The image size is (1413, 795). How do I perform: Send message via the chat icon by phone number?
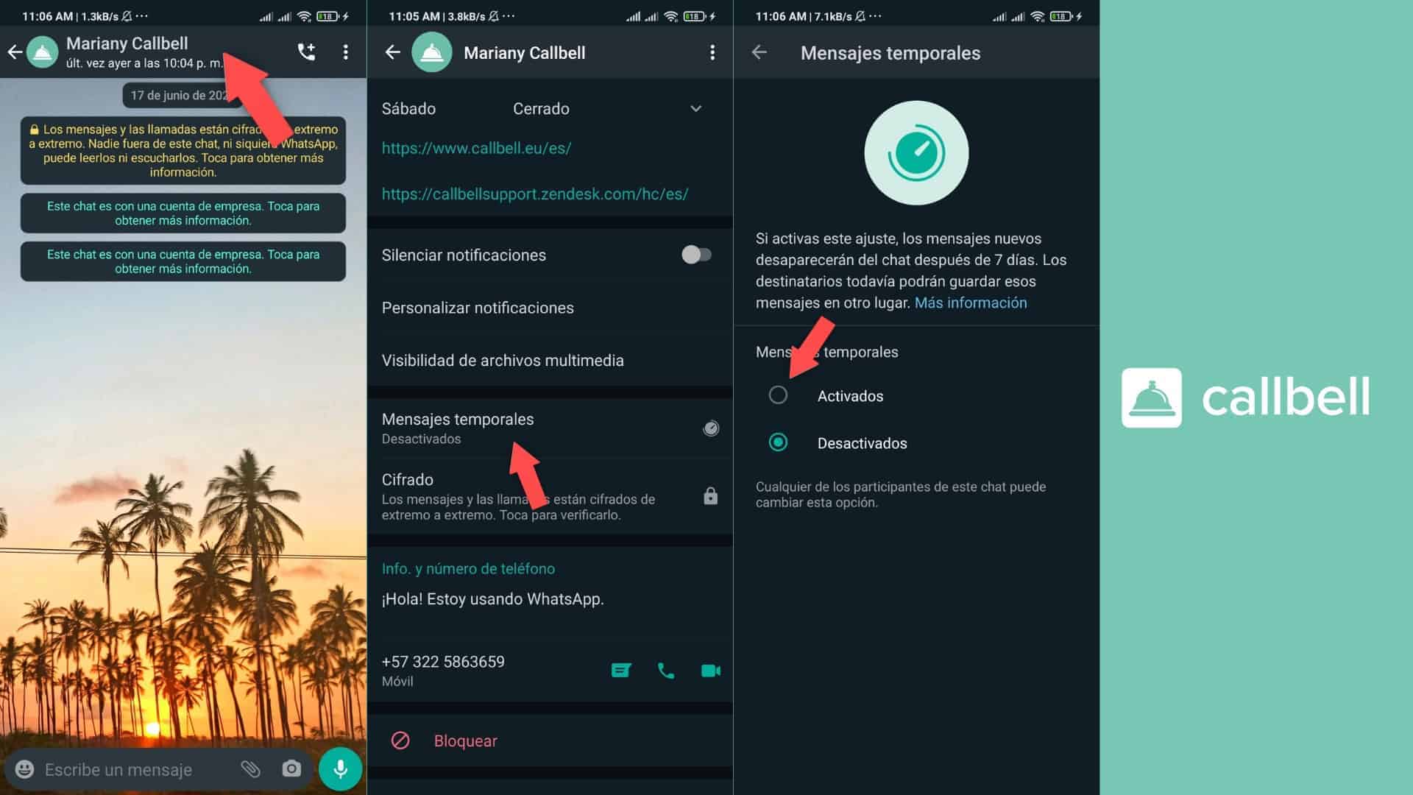click(x=621, y=671)
